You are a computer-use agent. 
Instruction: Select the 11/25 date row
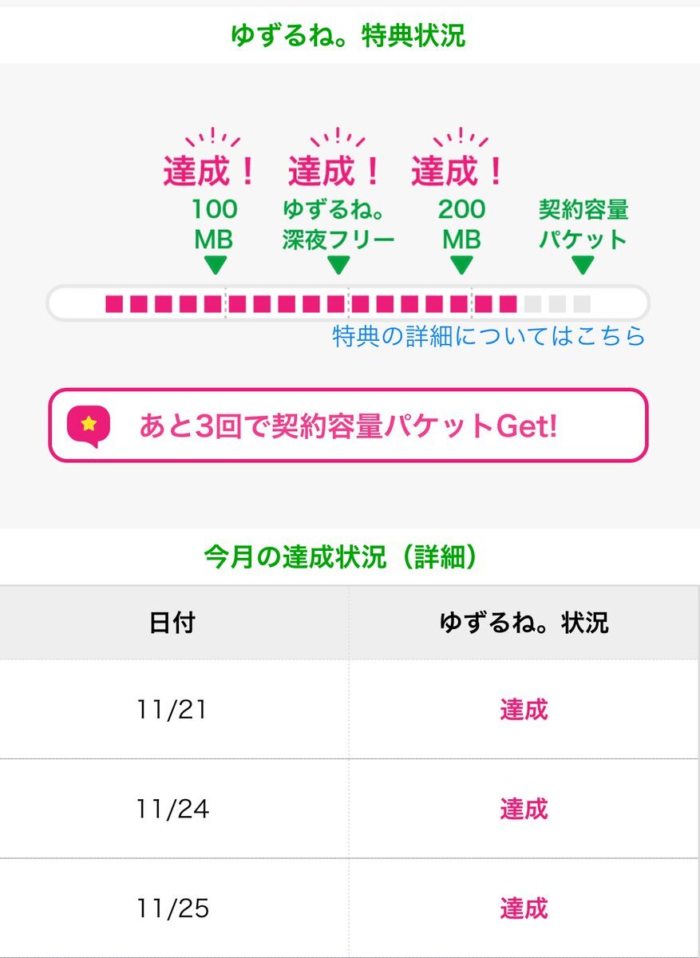tap(172, 909)
